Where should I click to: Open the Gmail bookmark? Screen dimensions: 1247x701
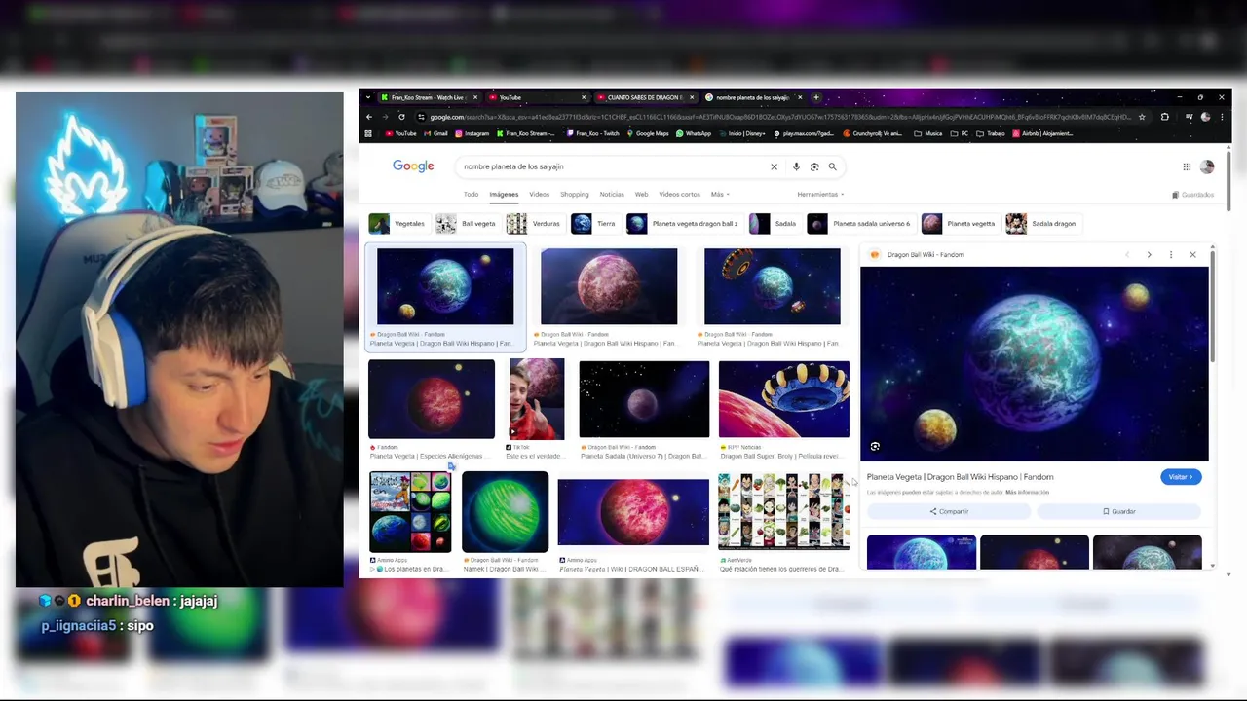435,133
